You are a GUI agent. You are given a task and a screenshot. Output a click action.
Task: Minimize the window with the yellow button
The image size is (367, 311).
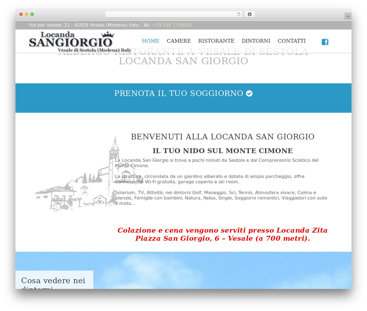coord(27,14)
